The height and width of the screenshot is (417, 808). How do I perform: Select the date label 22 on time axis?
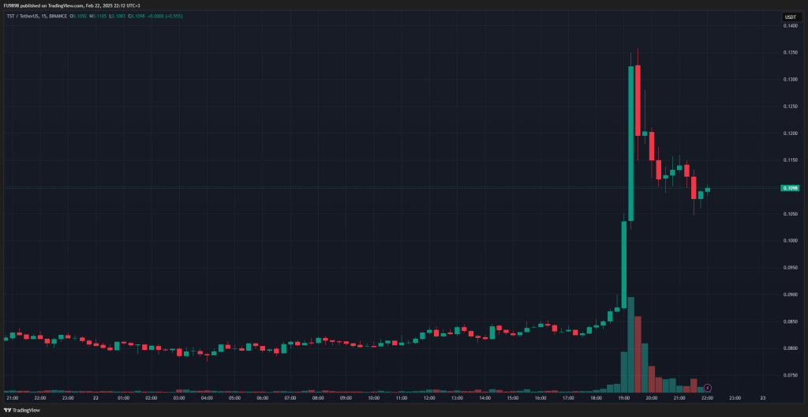click(x=95, y=398)
